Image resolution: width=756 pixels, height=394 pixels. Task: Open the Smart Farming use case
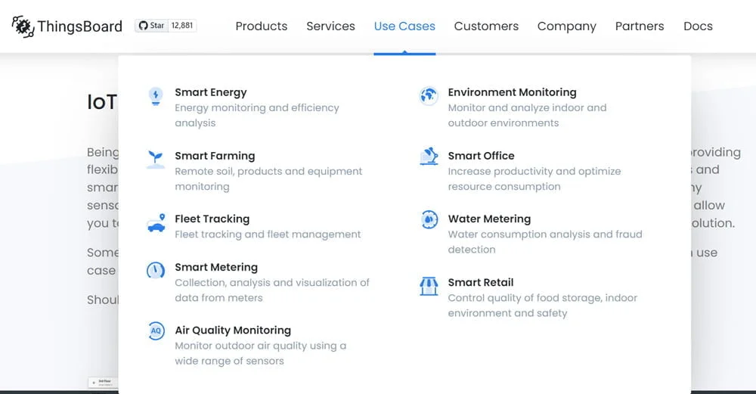pyautogui.click(x=215, y=156)
